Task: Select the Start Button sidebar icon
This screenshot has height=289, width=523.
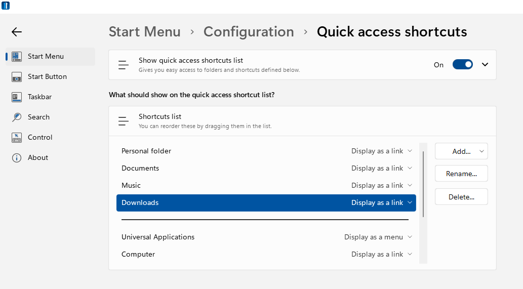Action: tap(17, 76)
